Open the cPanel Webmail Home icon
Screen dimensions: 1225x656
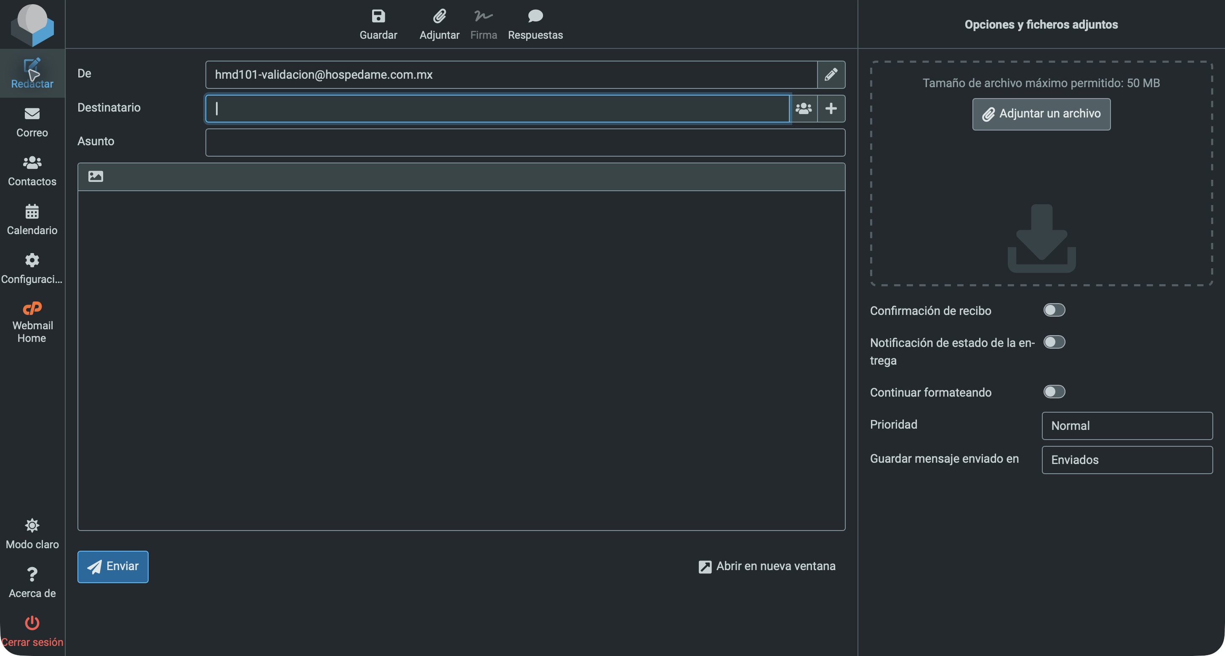[32, 308]
